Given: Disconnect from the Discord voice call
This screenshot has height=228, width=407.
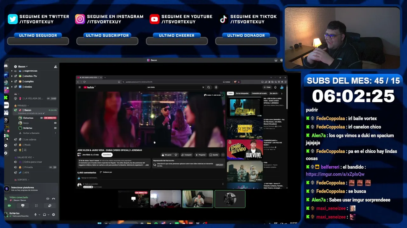Looking at the screenshot, I should click(53, 199).
